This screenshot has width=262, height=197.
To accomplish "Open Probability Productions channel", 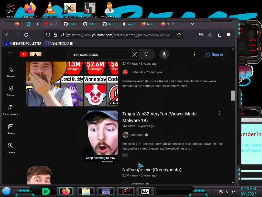I will pyautogui.click(x=146, y=72).
